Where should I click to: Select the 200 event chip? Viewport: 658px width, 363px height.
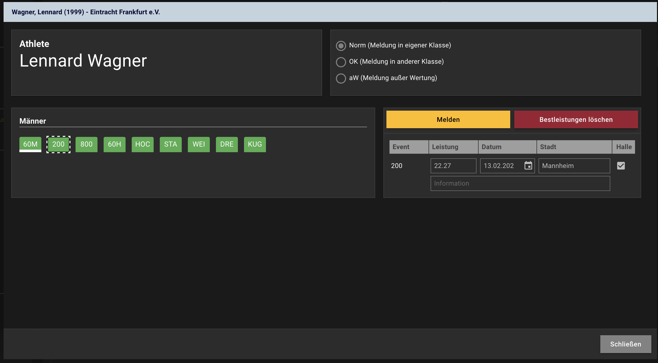coord(58,144)
